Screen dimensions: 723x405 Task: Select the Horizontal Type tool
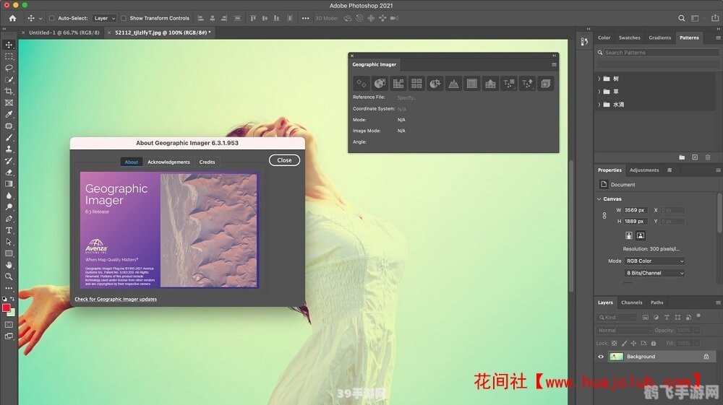(x=9, y=230)
